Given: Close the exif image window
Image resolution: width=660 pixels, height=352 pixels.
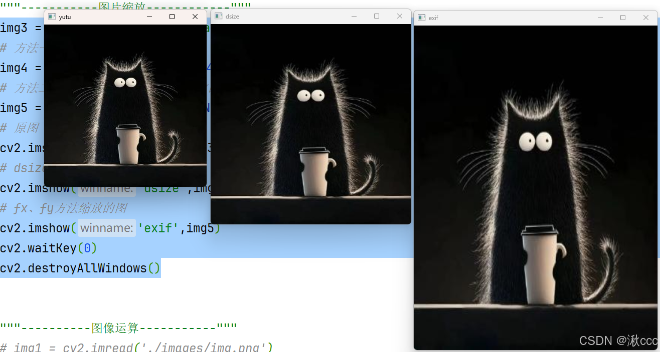Looking at the screenshot, I should 646,18.
